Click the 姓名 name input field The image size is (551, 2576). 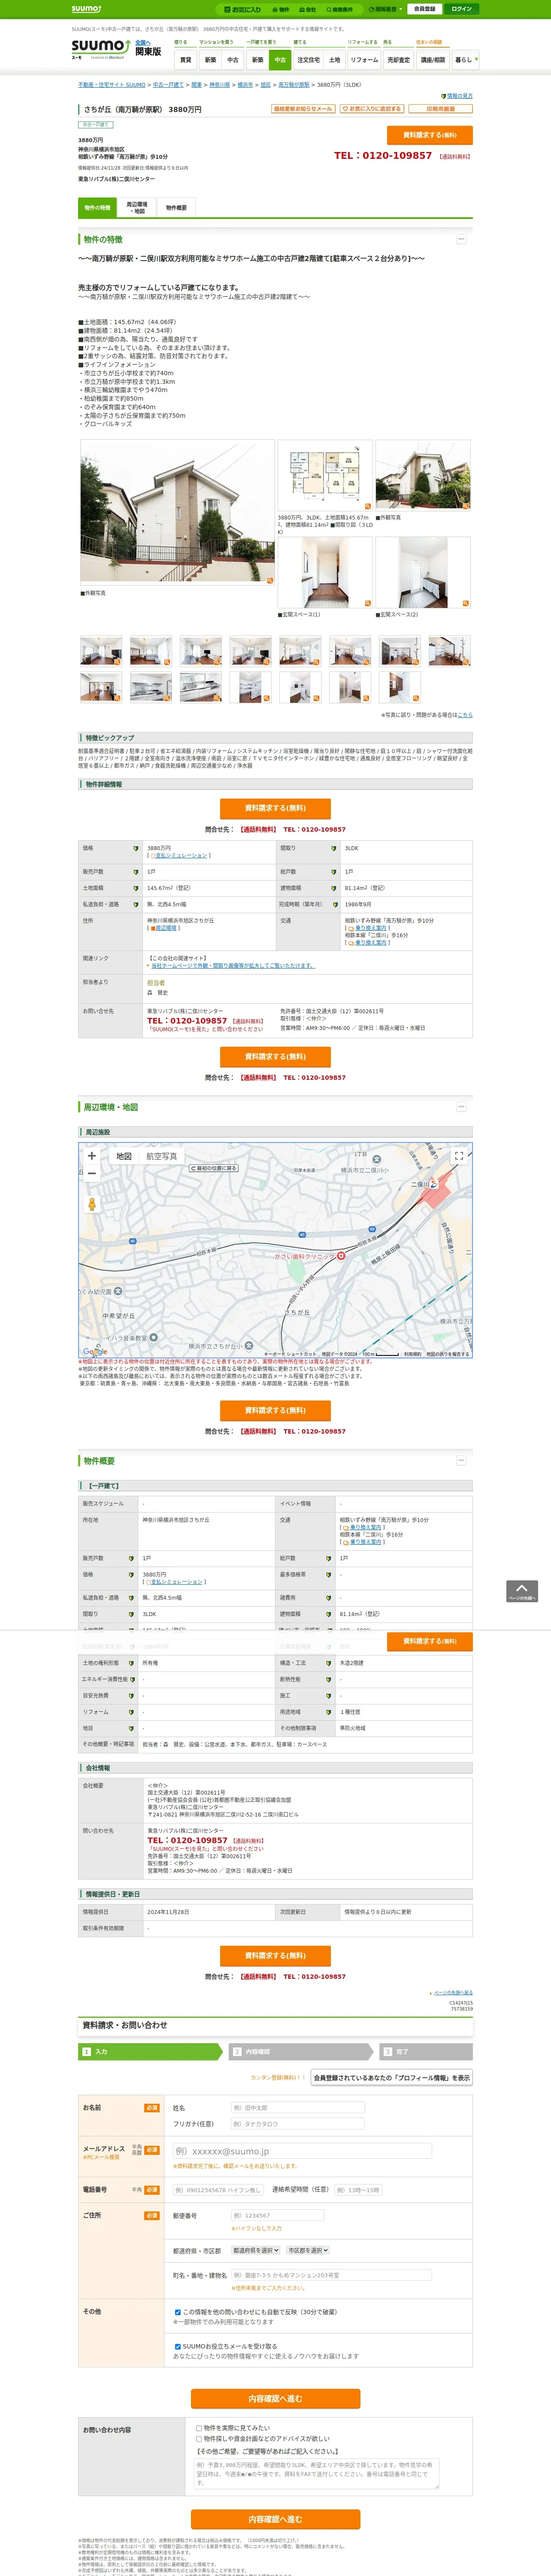(x=298, y=2107)
